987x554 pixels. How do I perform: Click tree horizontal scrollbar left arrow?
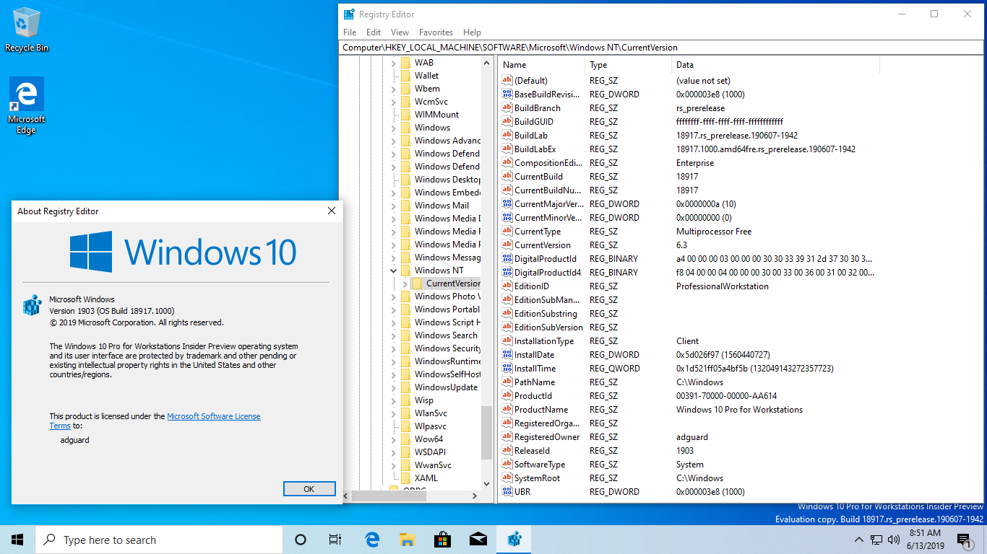[346, 496]
